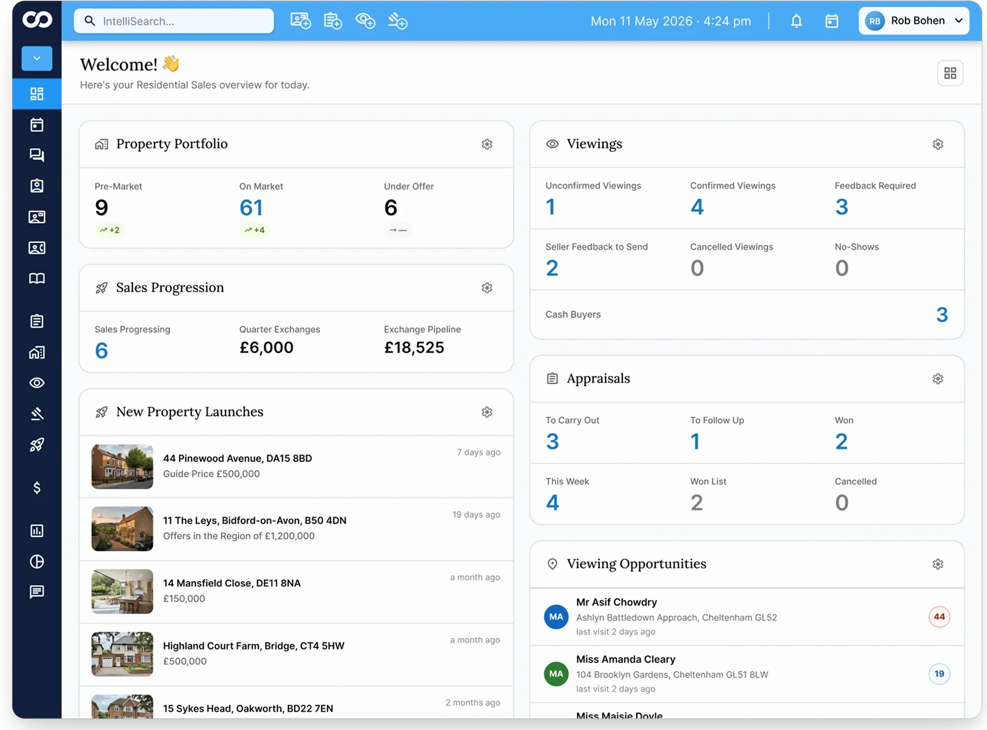Click the Appraisals To Carry Out count 3
The image size is (987, 730).
(x=552, y=441)
